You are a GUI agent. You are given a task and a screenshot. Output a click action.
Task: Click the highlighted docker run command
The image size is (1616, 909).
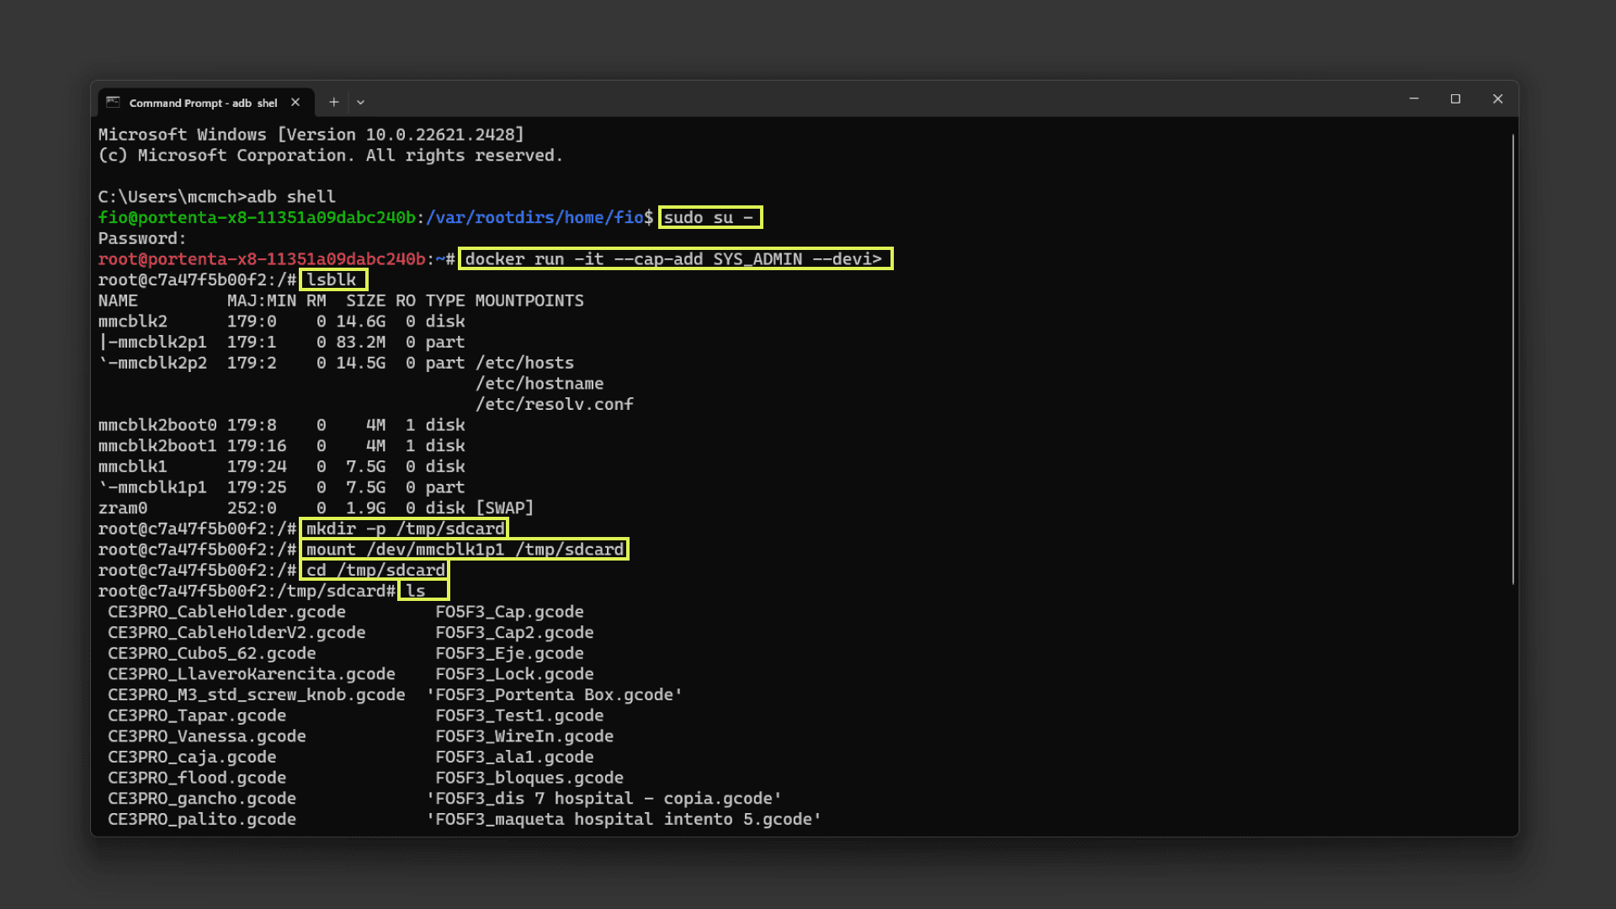click(674, 258)
